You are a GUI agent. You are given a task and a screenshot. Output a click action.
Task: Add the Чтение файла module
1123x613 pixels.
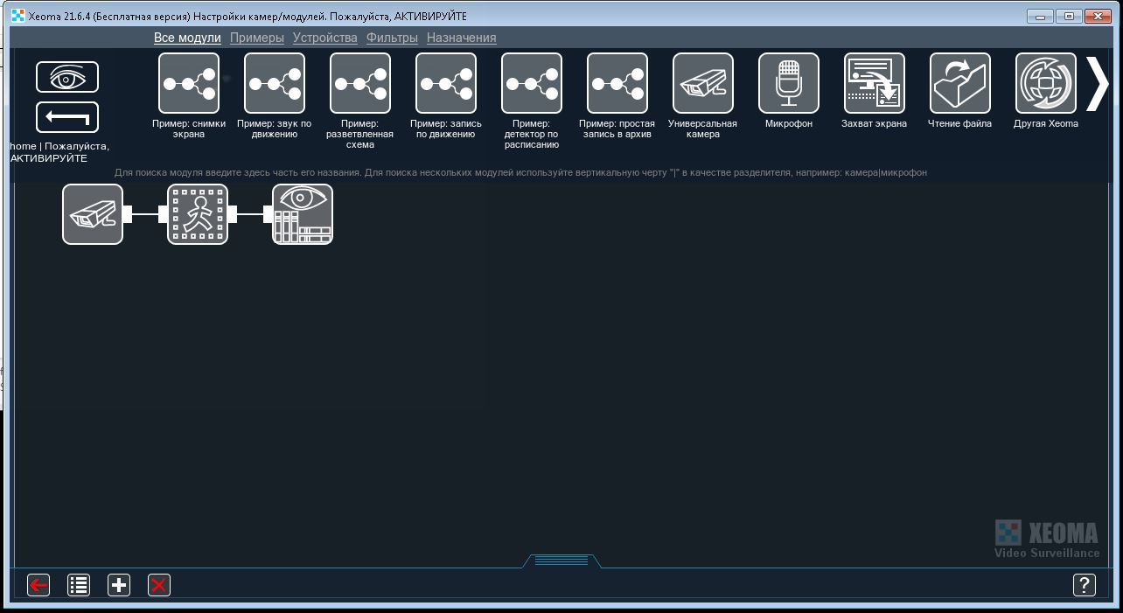(x=960, y=83)
